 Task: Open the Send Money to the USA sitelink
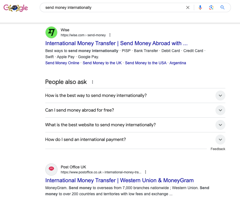[146, 63]
